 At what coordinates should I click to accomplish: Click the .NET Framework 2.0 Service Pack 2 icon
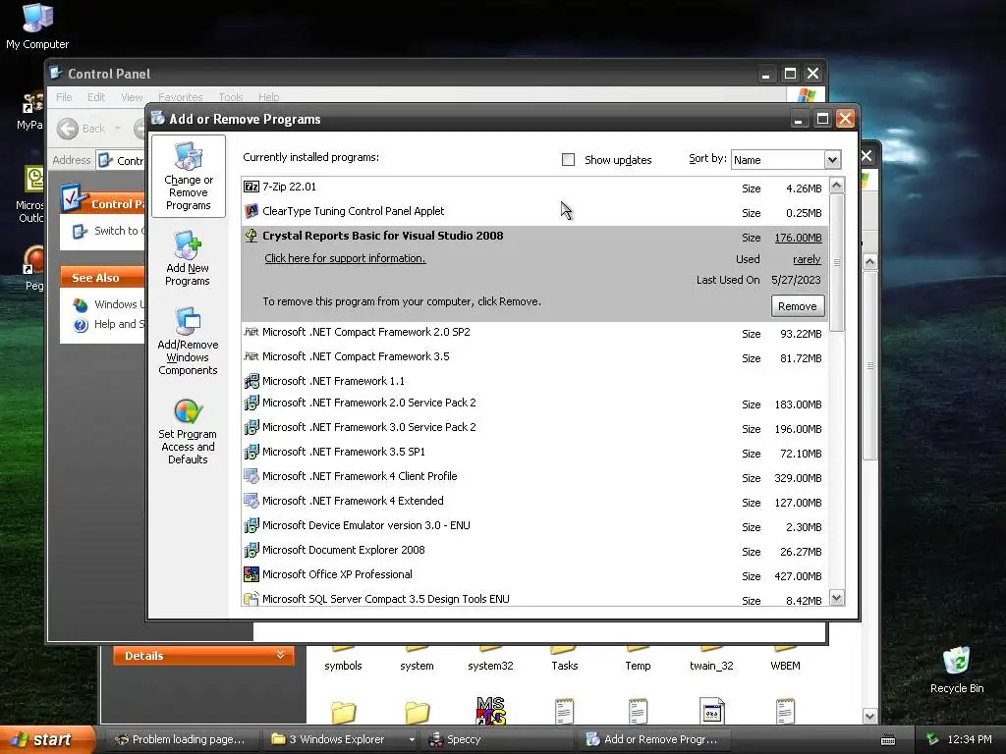click(x=251, y=403)
